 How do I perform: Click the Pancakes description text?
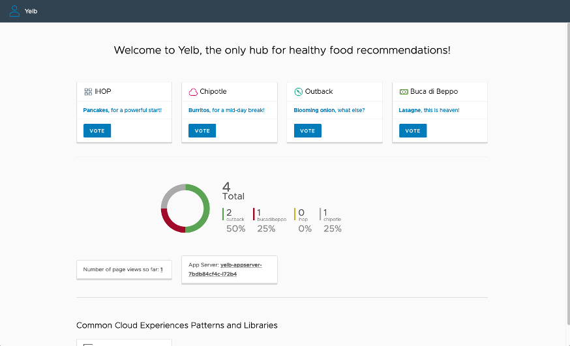[x=123, y=110]
